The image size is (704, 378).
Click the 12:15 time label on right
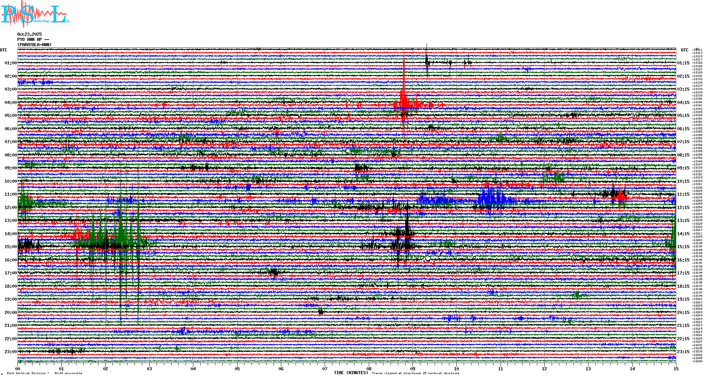(x=683, y=208)
